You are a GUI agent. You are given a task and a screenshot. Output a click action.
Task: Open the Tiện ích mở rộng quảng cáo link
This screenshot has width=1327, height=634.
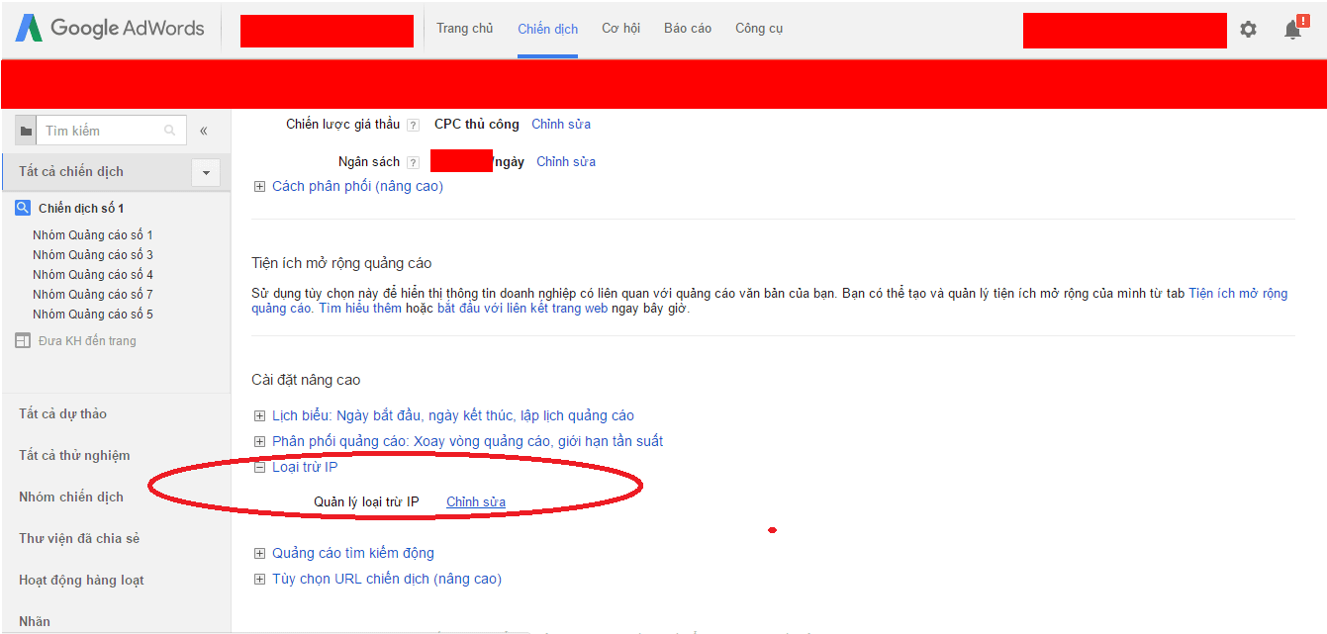click(x=1238, y=294)
